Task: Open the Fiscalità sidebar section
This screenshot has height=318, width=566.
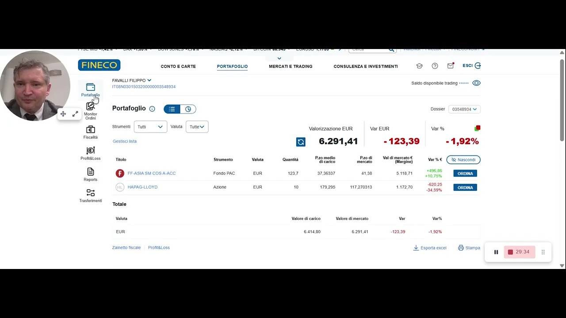Action: click(x=90, y=132)
